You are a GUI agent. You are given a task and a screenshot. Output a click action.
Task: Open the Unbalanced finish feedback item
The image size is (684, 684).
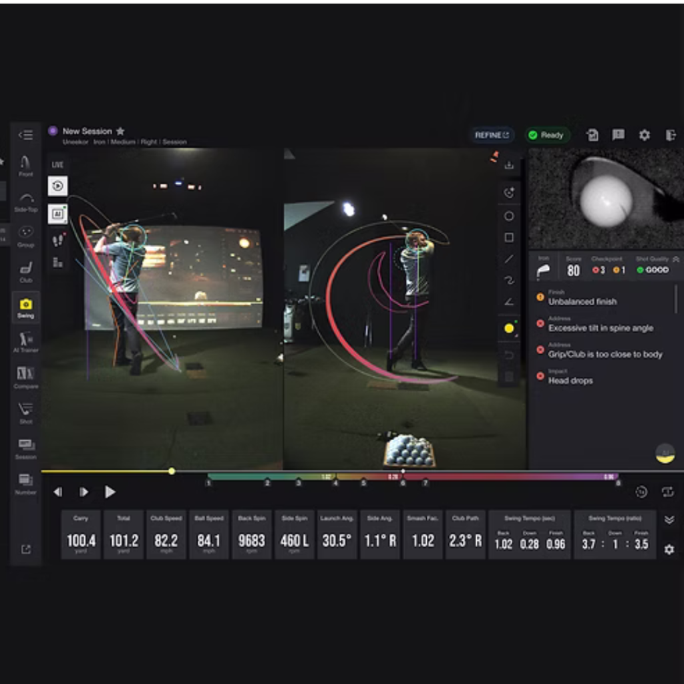point(583,301)
